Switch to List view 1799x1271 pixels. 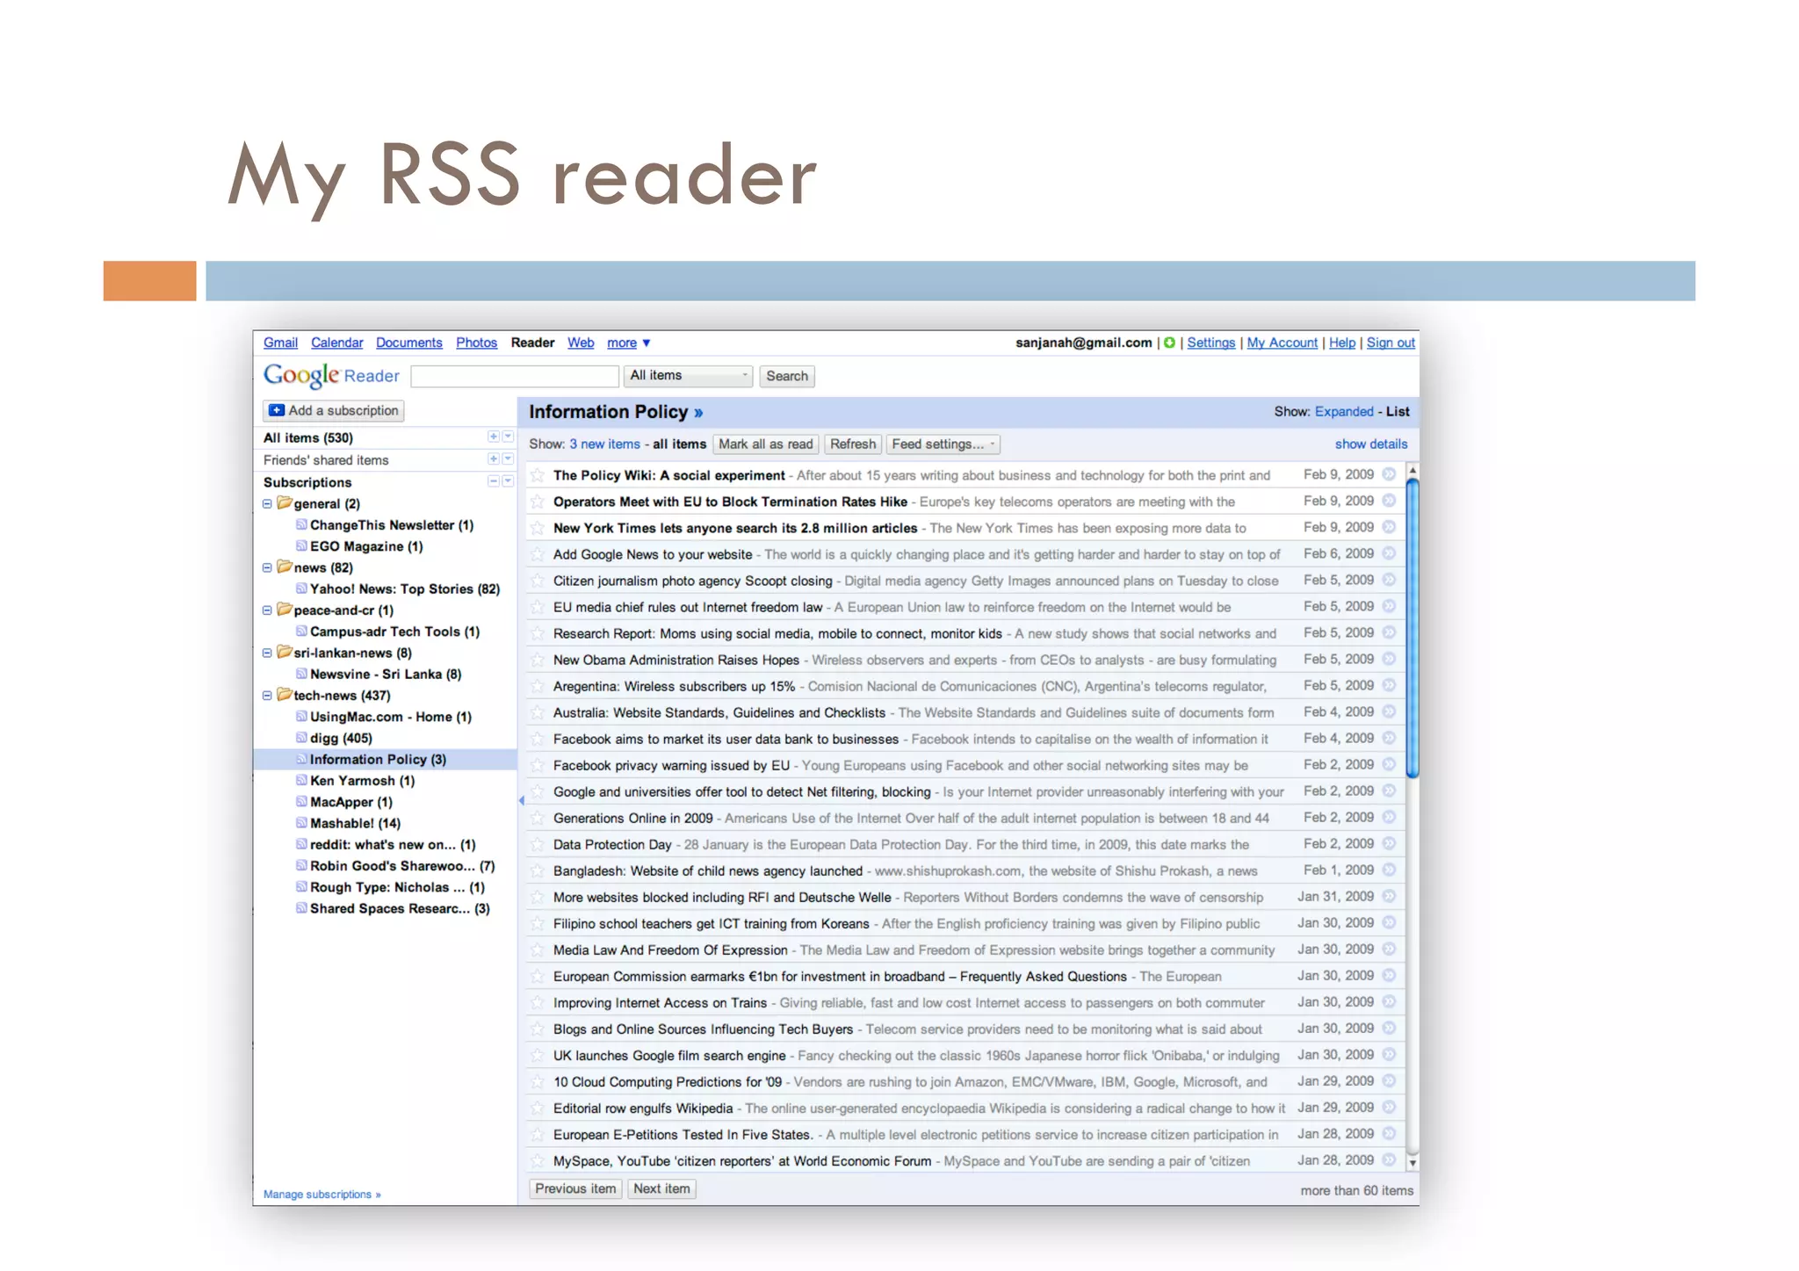pos(1398,412)
